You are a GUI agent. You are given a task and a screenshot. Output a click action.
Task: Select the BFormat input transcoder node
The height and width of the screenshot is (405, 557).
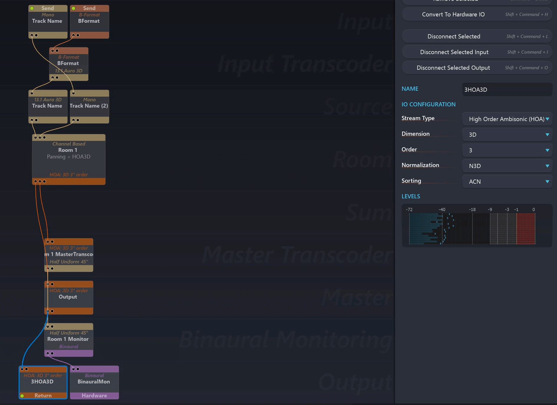pyautogui.click(x=68, y=64)
